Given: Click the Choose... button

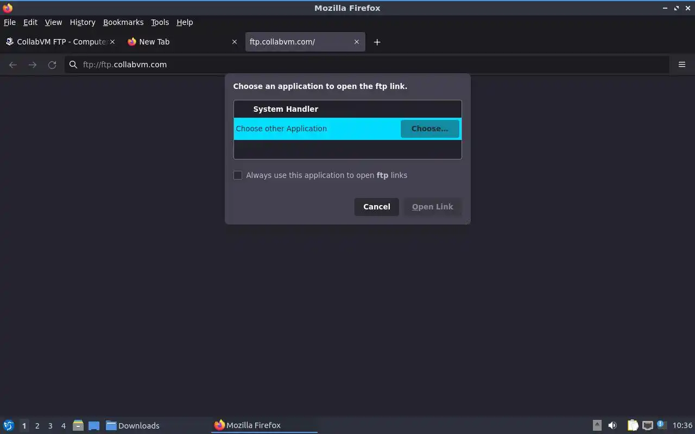Looking at the screenshot, I should (430, 129).
